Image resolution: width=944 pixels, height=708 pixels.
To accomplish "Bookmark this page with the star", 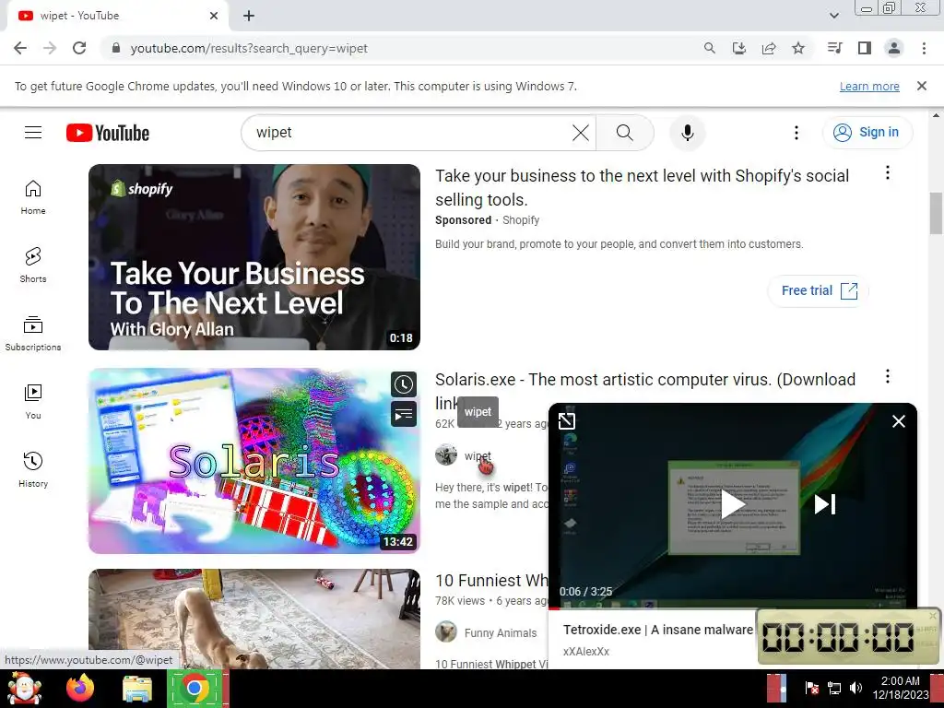I will click(798, 48).
